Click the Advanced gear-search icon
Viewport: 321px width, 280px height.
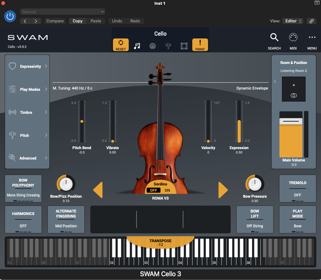click(12, 158)
